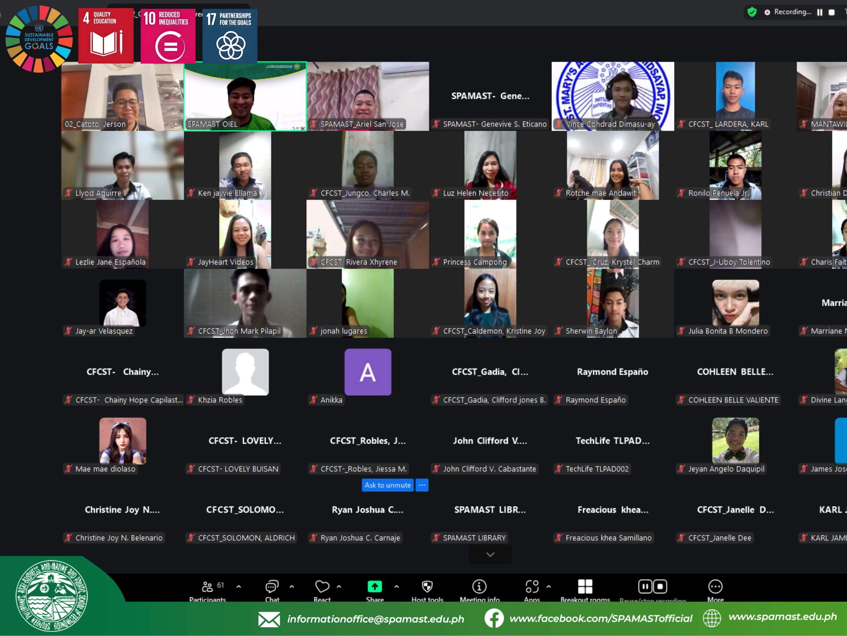Stop recording in top recording indicator
Viewport: 847px width, 636px height.
tap(832, 12)
